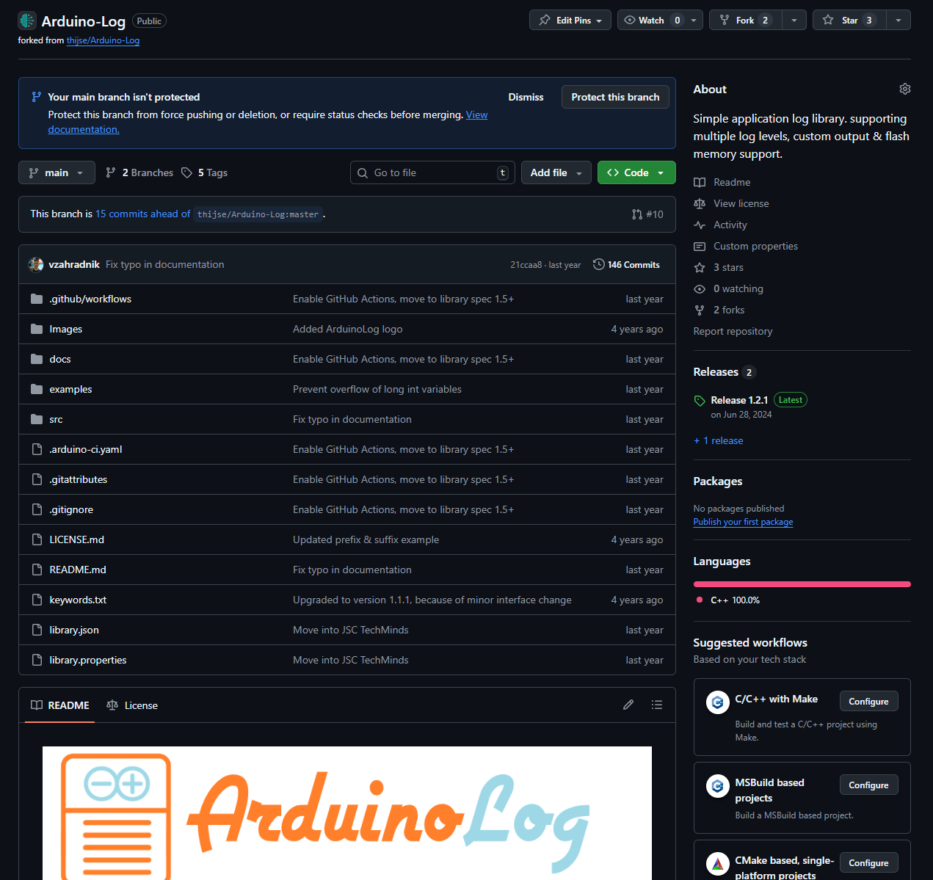933x880 pixels.
Task: Open keywords.txt file
Action: coord(78,600)
